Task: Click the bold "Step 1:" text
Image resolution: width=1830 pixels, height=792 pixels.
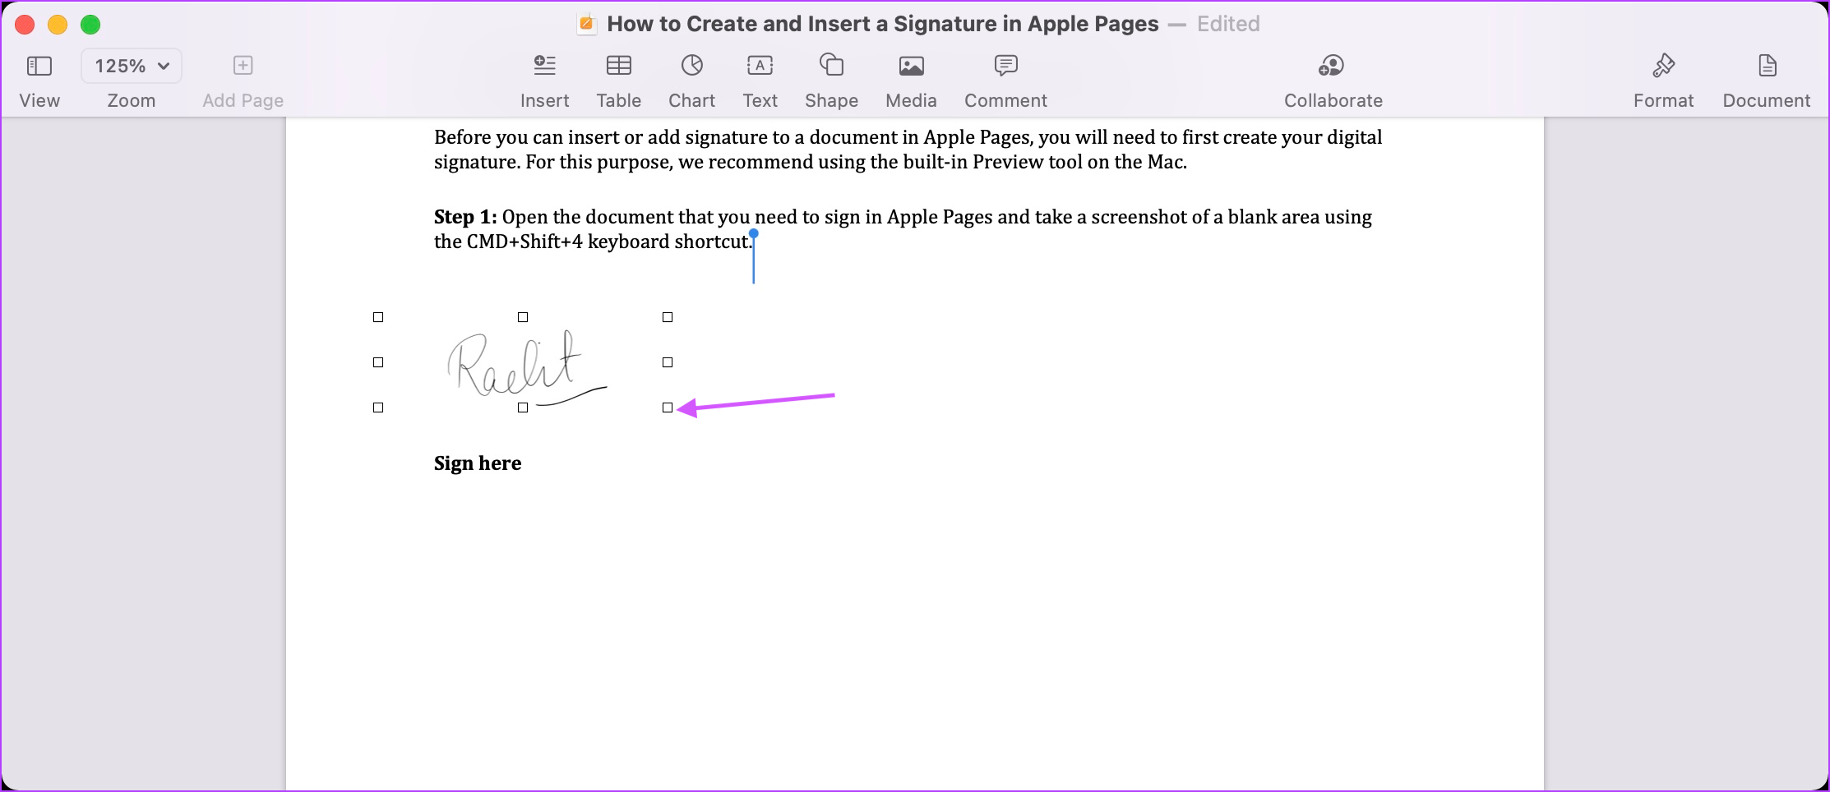Action: (x=465, y=217)
